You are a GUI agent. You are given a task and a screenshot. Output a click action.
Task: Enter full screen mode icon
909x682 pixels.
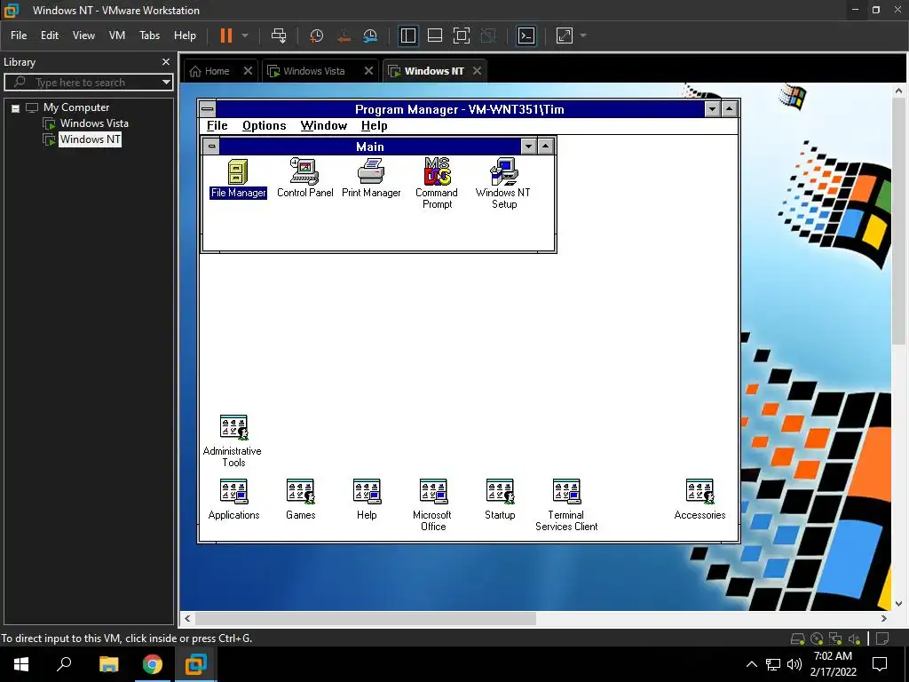[462, 36]
